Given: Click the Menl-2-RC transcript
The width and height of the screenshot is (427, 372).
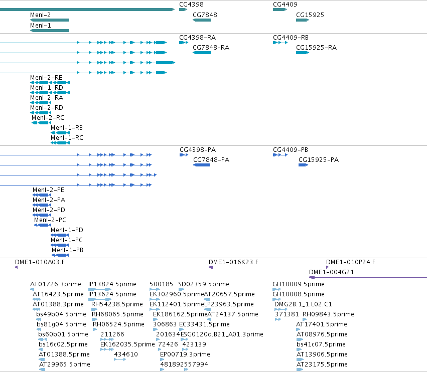Looking at the screenshot, I should click(x=41, y=123).
